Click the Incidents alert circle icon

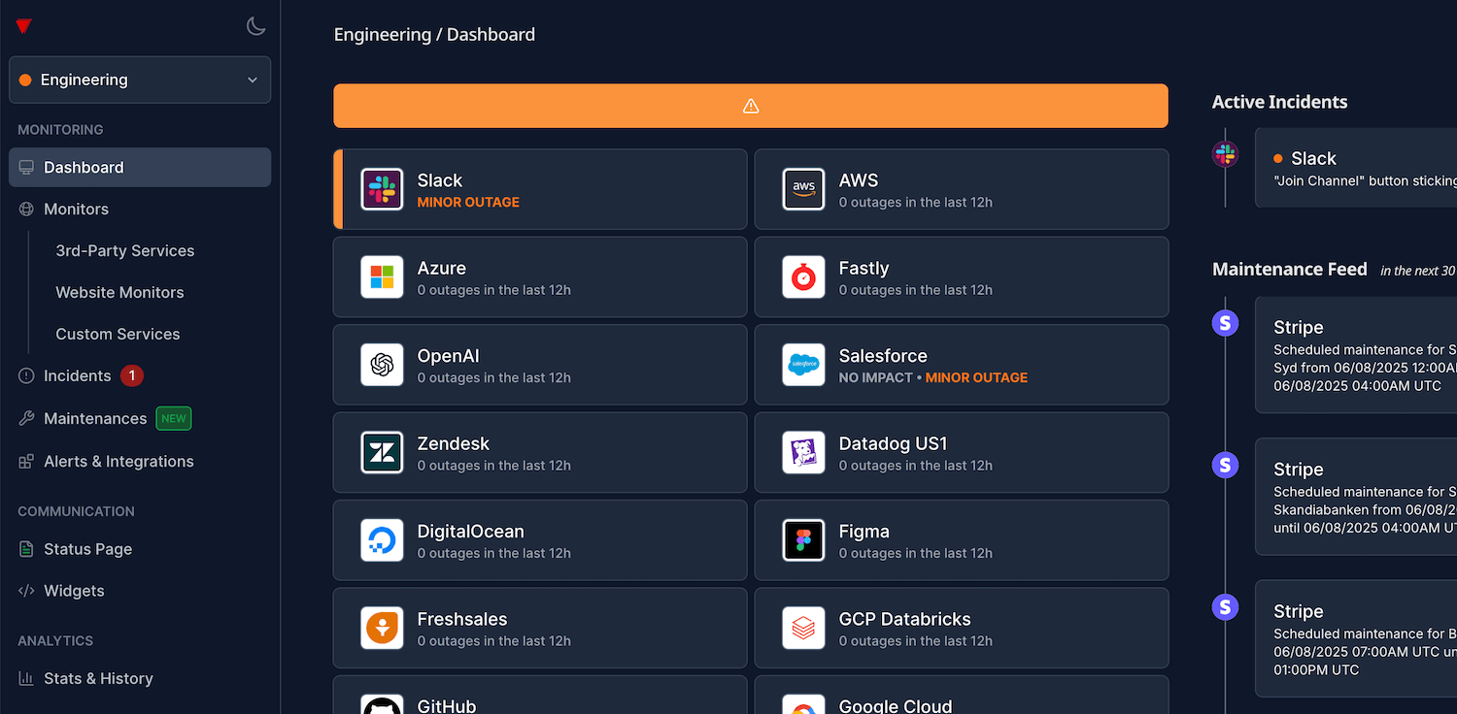coord(26,375)
